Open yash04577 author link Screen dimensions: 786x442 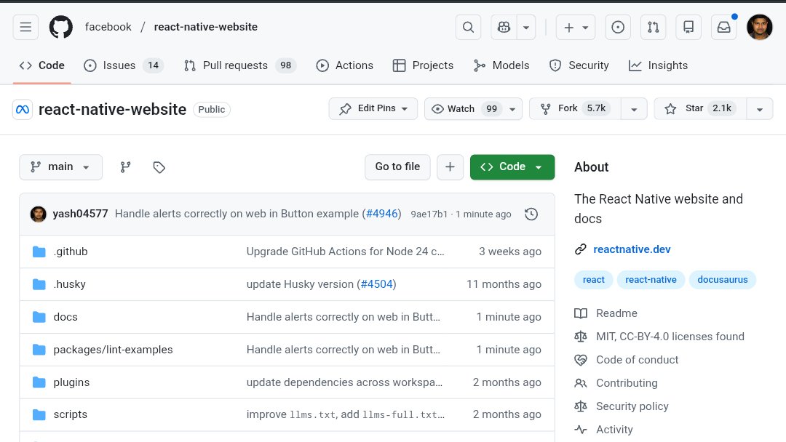pos(80,214)
